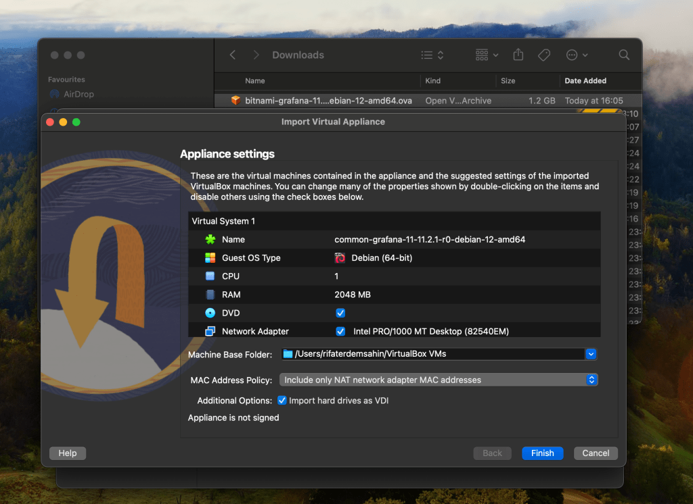Close the Import Virtual Appliance window
Viewport: 693px width, 504px height.
[50, 122]
